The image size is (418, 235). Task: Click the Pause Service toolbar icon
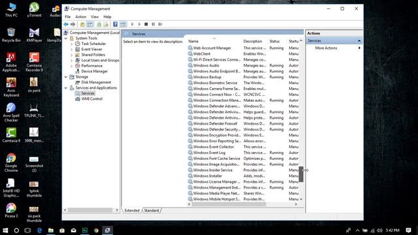coord(153,24)
